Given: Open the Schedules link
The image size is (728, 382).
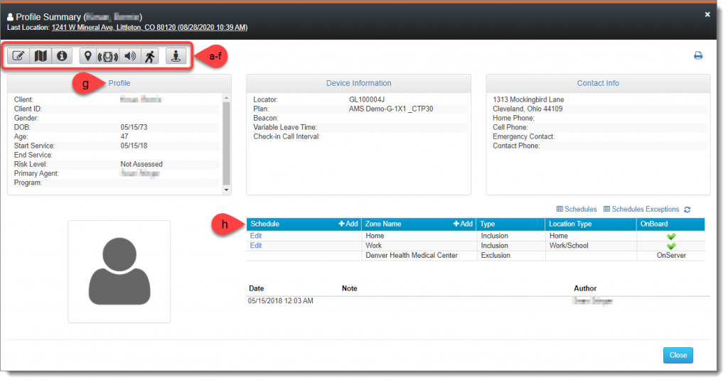Looking at the screenshot, I should [576, 209].
